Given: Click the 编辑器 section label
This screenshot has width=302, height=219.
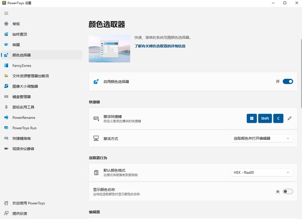Looking at the screenshot, I should click(x=94, y=212).
